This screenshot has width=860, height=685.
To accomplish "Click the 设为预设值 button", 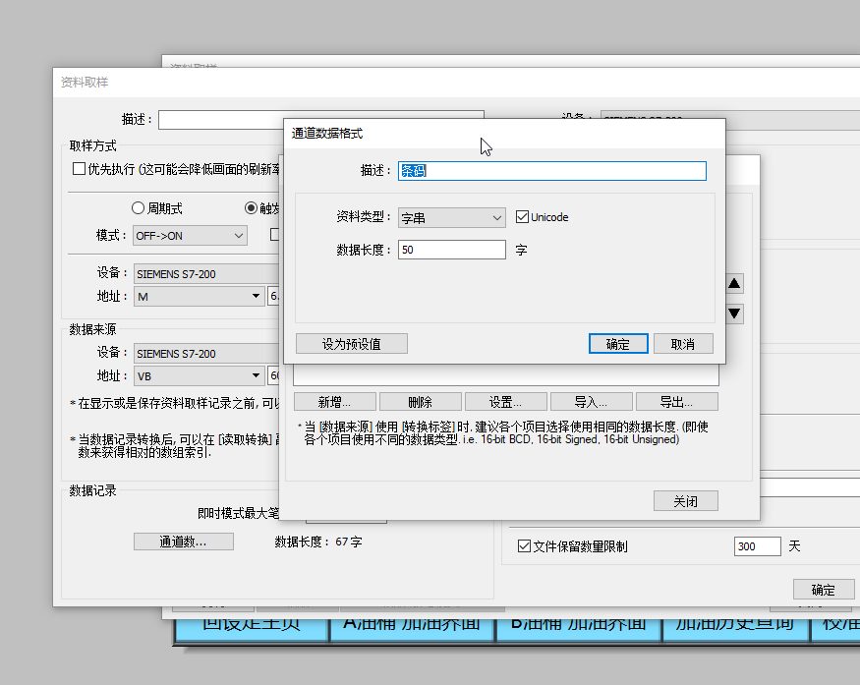I will tap(351, 344).
